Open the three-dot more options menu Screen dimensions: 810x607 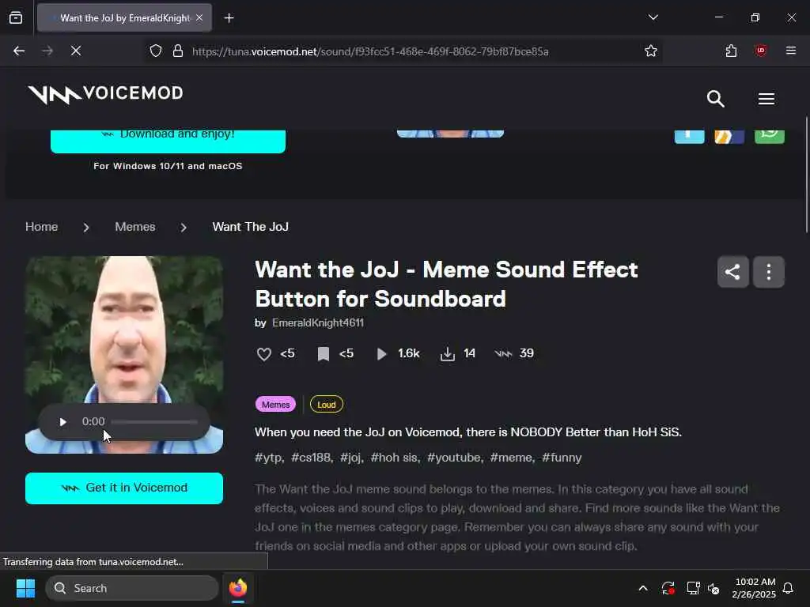coord(769,272)
